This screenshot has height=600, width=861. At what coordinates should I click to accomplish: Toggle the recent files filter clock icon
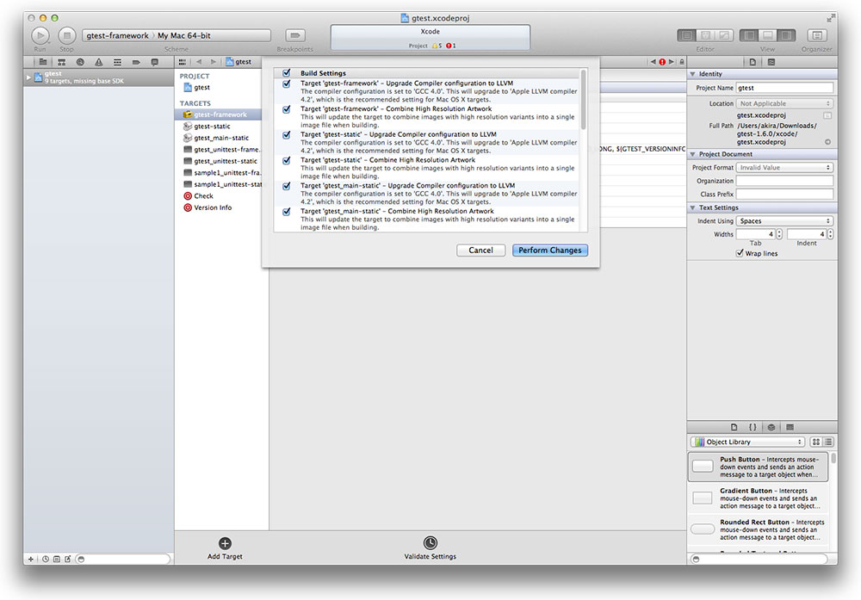click(46, 560)
